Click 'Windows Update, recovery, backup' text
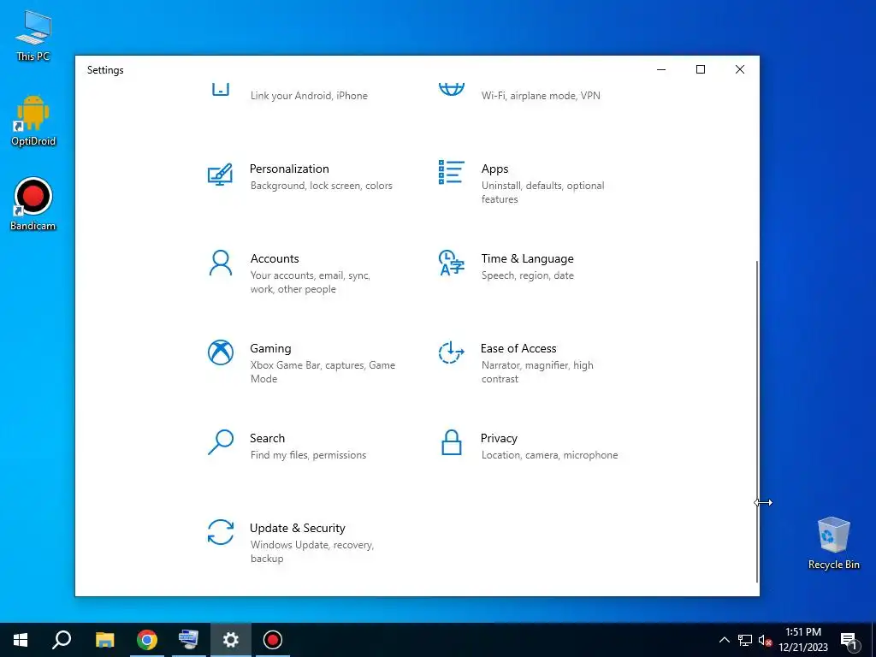The width and height of the screenshot is (876, 657). (x=311, y=552)
